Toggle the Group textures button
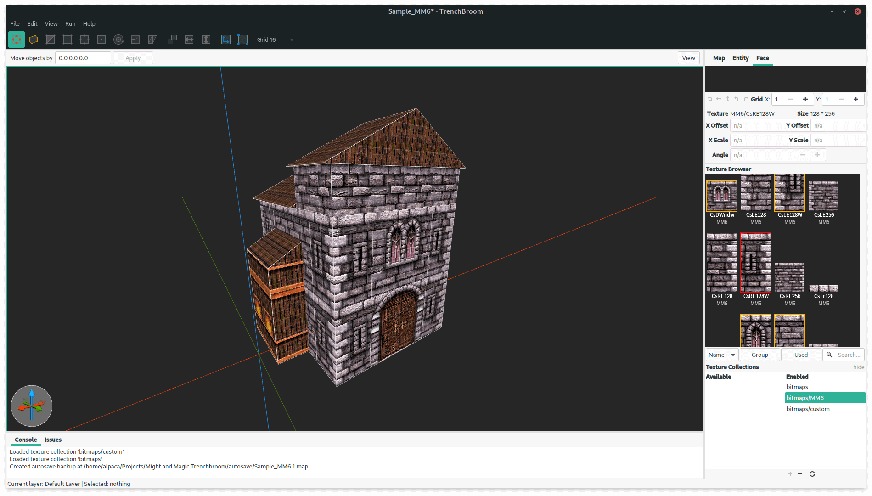872x496 pixels. point(759,355)
